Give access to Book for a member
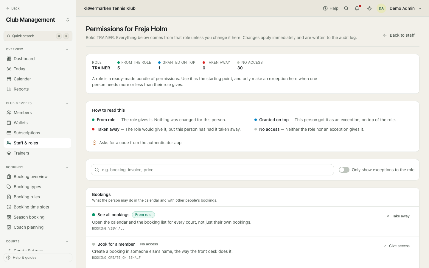Screen dimensions: 429x268 click(397, 246)
